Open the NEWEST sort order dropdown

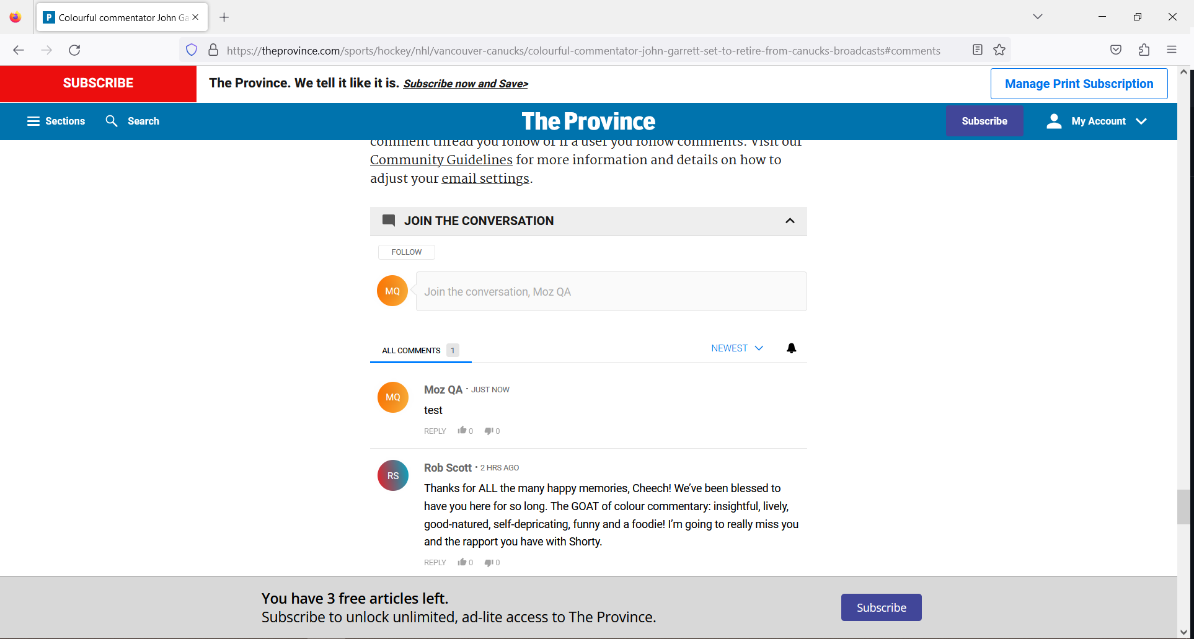coord(737,348)
